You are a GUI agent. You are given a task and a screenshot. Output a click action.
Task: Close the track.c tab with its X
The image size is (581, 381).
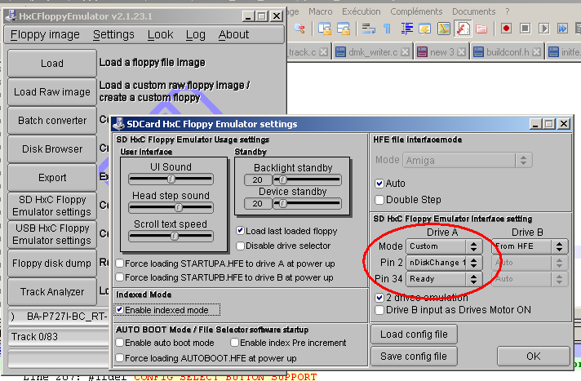coord(323,52)
